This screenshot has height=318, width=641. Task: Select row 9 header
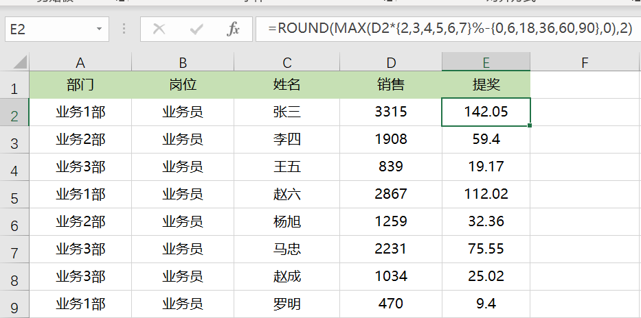[14, 304]
